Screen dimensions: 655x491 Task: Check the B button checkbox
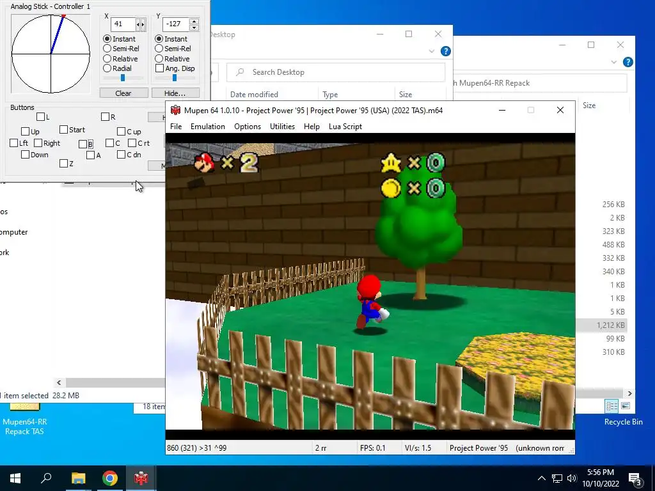83,144
